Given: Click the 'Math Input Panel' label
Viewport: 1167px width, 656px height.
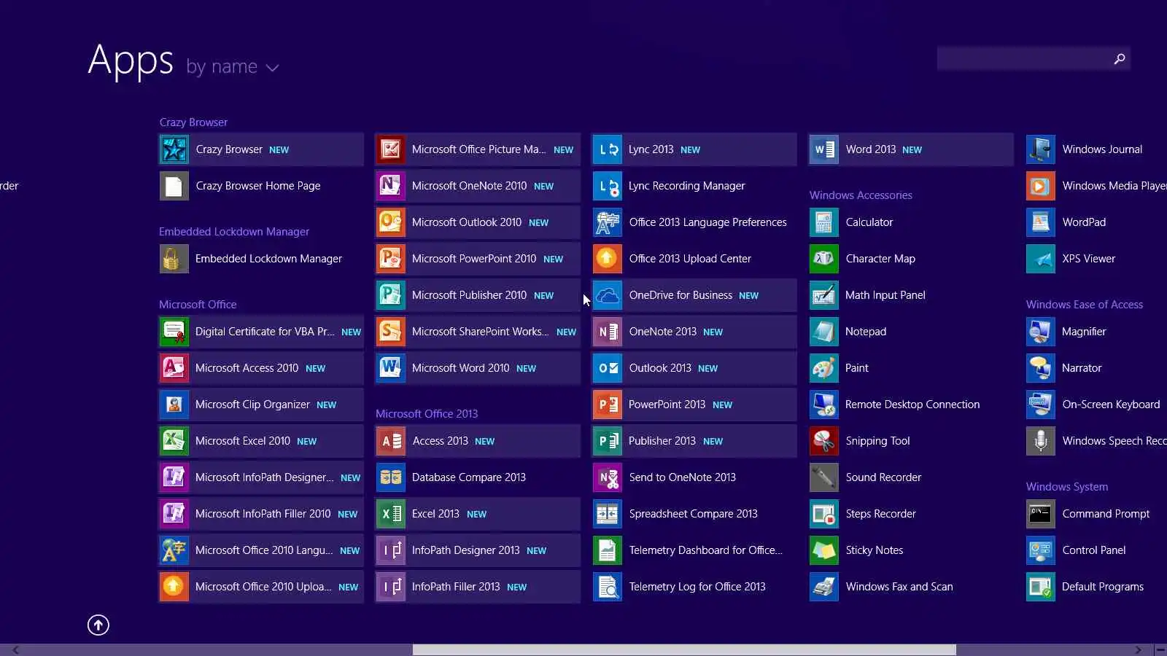Looking at the screenshot, I should click(885, 295).
